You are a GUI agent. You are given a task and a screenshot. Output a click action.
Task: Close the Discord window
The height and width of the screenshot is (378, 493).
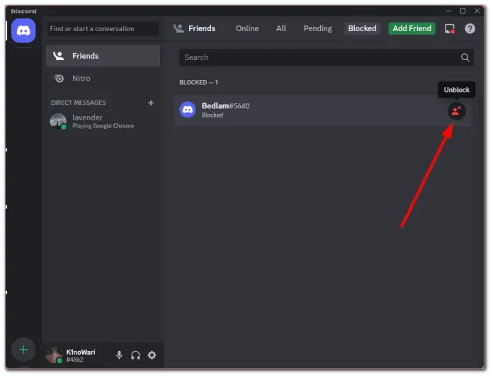click(477, 11)
